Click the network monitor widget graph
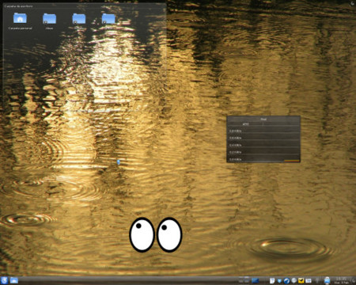Image resolution: width=356 pixels, height=285 pixels. pos(263,139)
